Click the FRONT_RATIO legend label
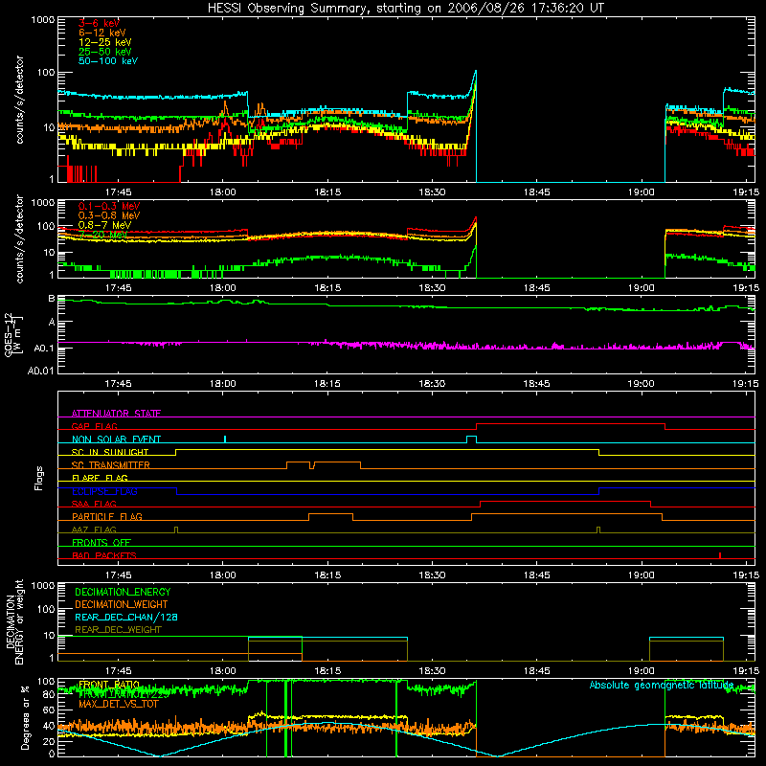This screenshot has height=766, width=766. tap(109, 684)
